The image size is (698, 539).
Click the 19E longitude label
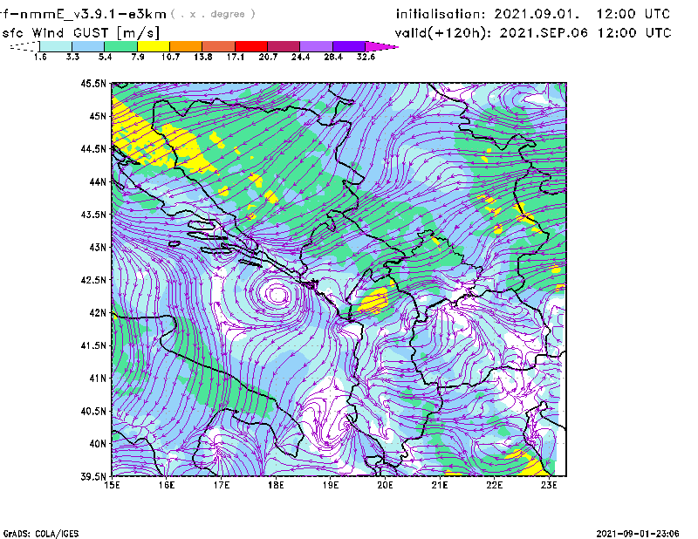(x=331, y=485)
